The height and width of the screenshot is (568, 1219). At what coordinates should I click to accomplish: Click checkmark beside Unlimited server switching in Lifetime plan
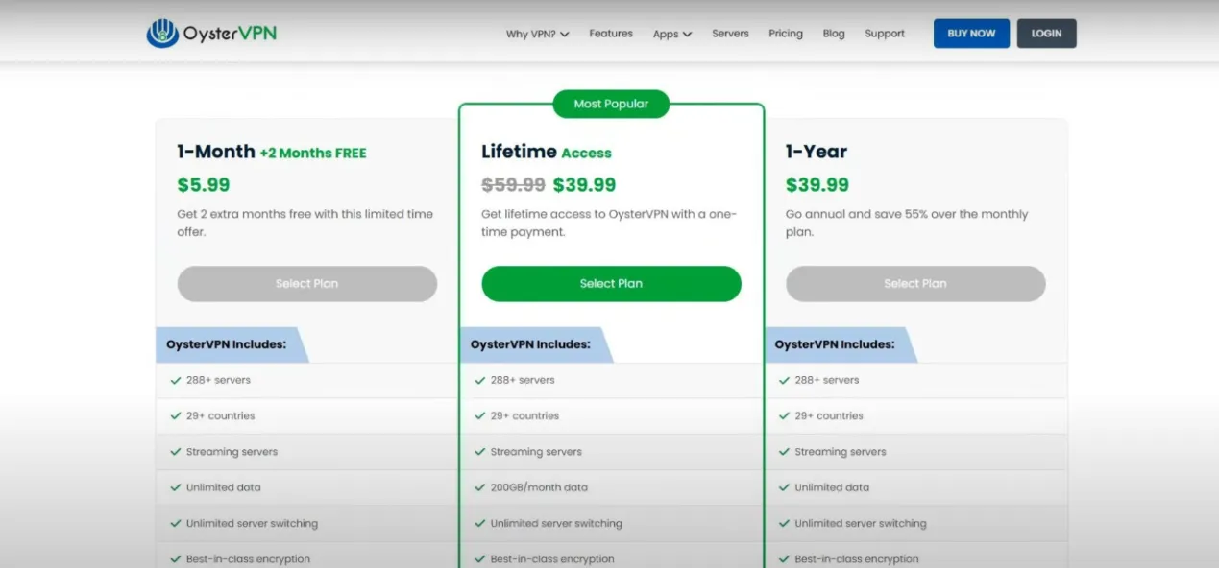(x=480, y=524)
